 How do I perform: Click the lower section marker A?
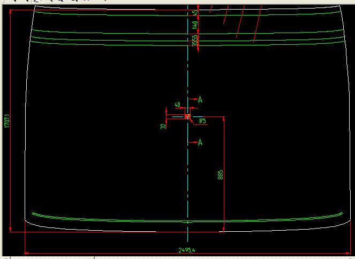tap(200, 142)
